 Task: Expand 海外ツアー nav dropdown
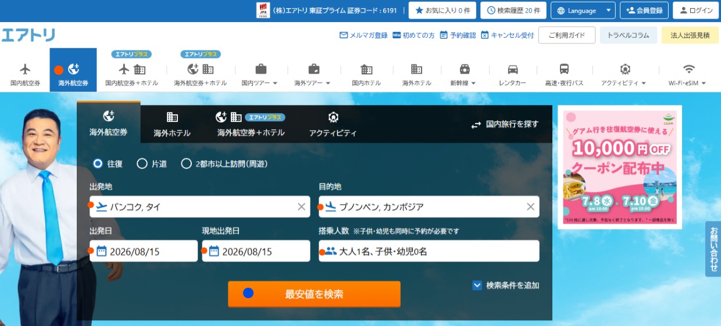pos(312,74)
